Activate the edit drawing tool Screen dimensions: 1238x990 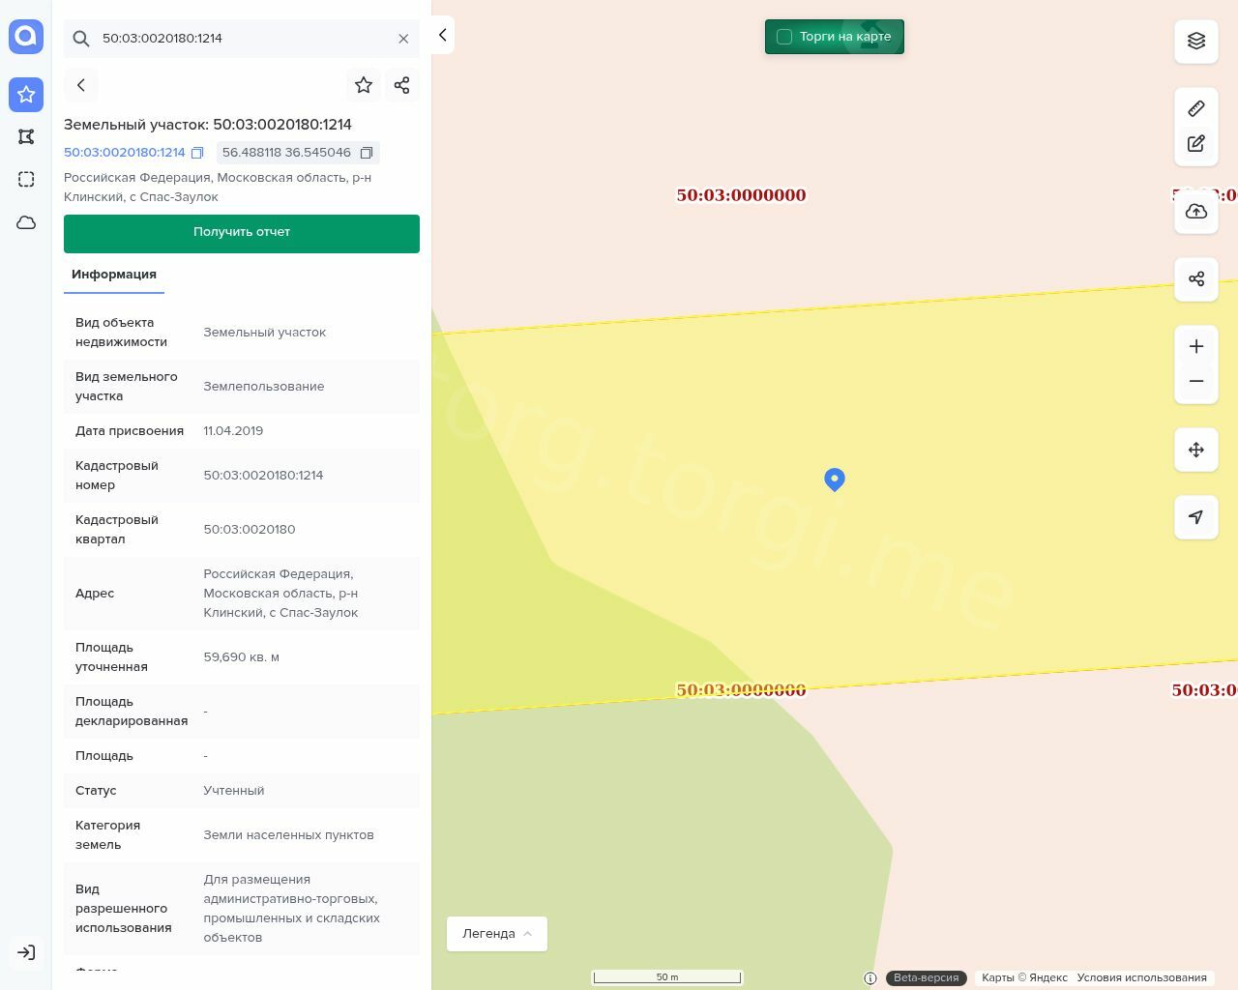coord(1196,143)
